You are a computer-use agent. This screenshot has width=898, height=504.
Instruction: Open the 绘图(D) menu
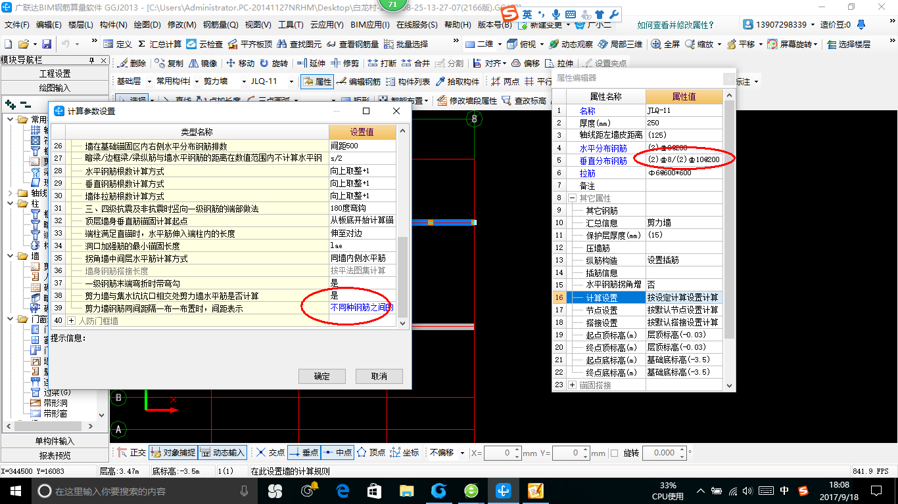point(147,25)
